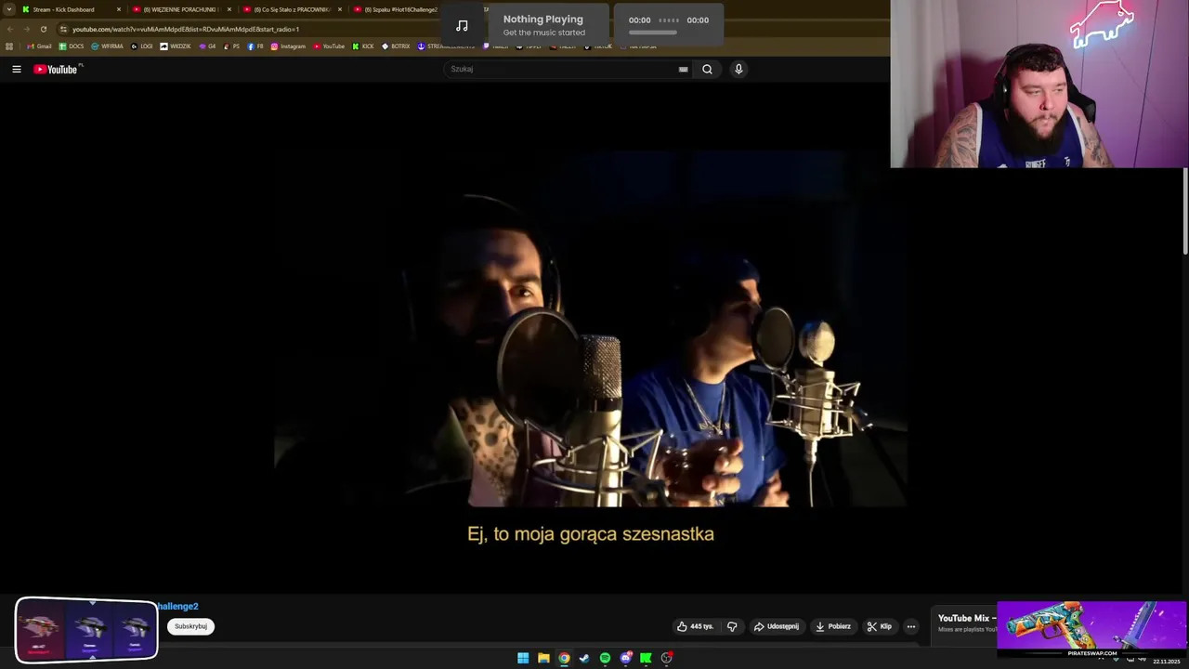Open Discord from the taskbar
The width and height of the screenshot is (1189, 669).
coord(625,658)
